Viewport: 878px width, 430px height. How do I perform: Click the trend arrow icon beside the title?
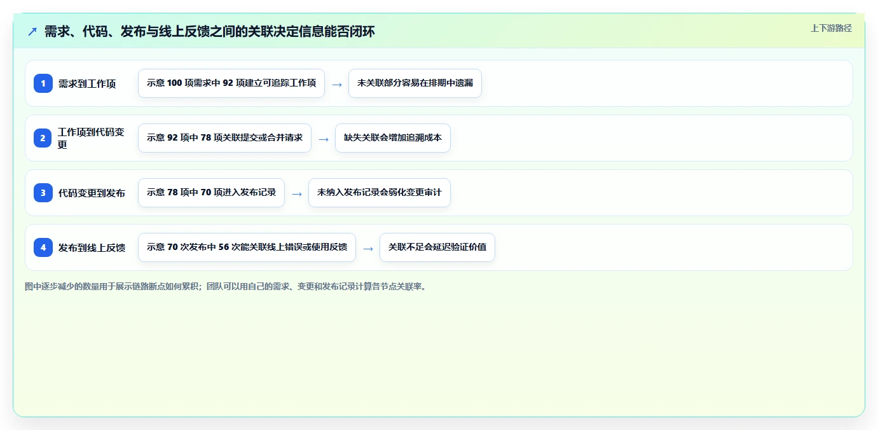click(x=32, y=31)
